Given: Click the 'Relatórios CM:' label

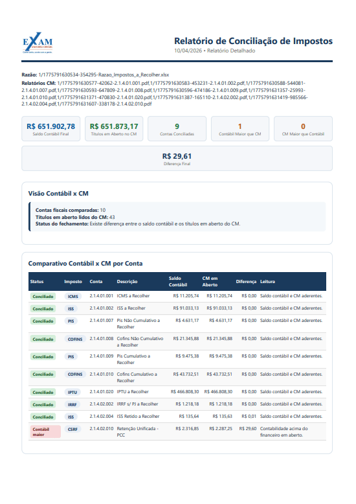Looking at the screenshot, I should (39, 83).
